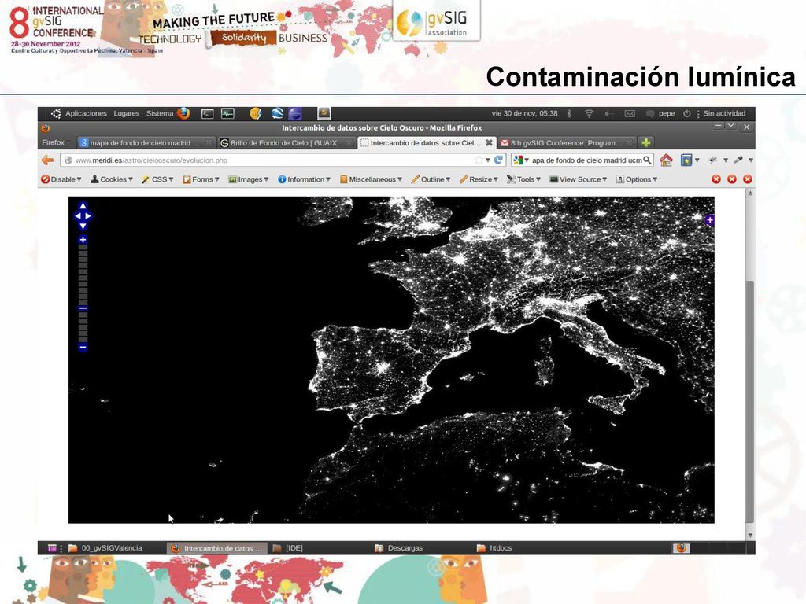Viewport: 806px width, 604px height.
Task: Open the Miscellaneous dropdown menu
Action: [372, 179]
